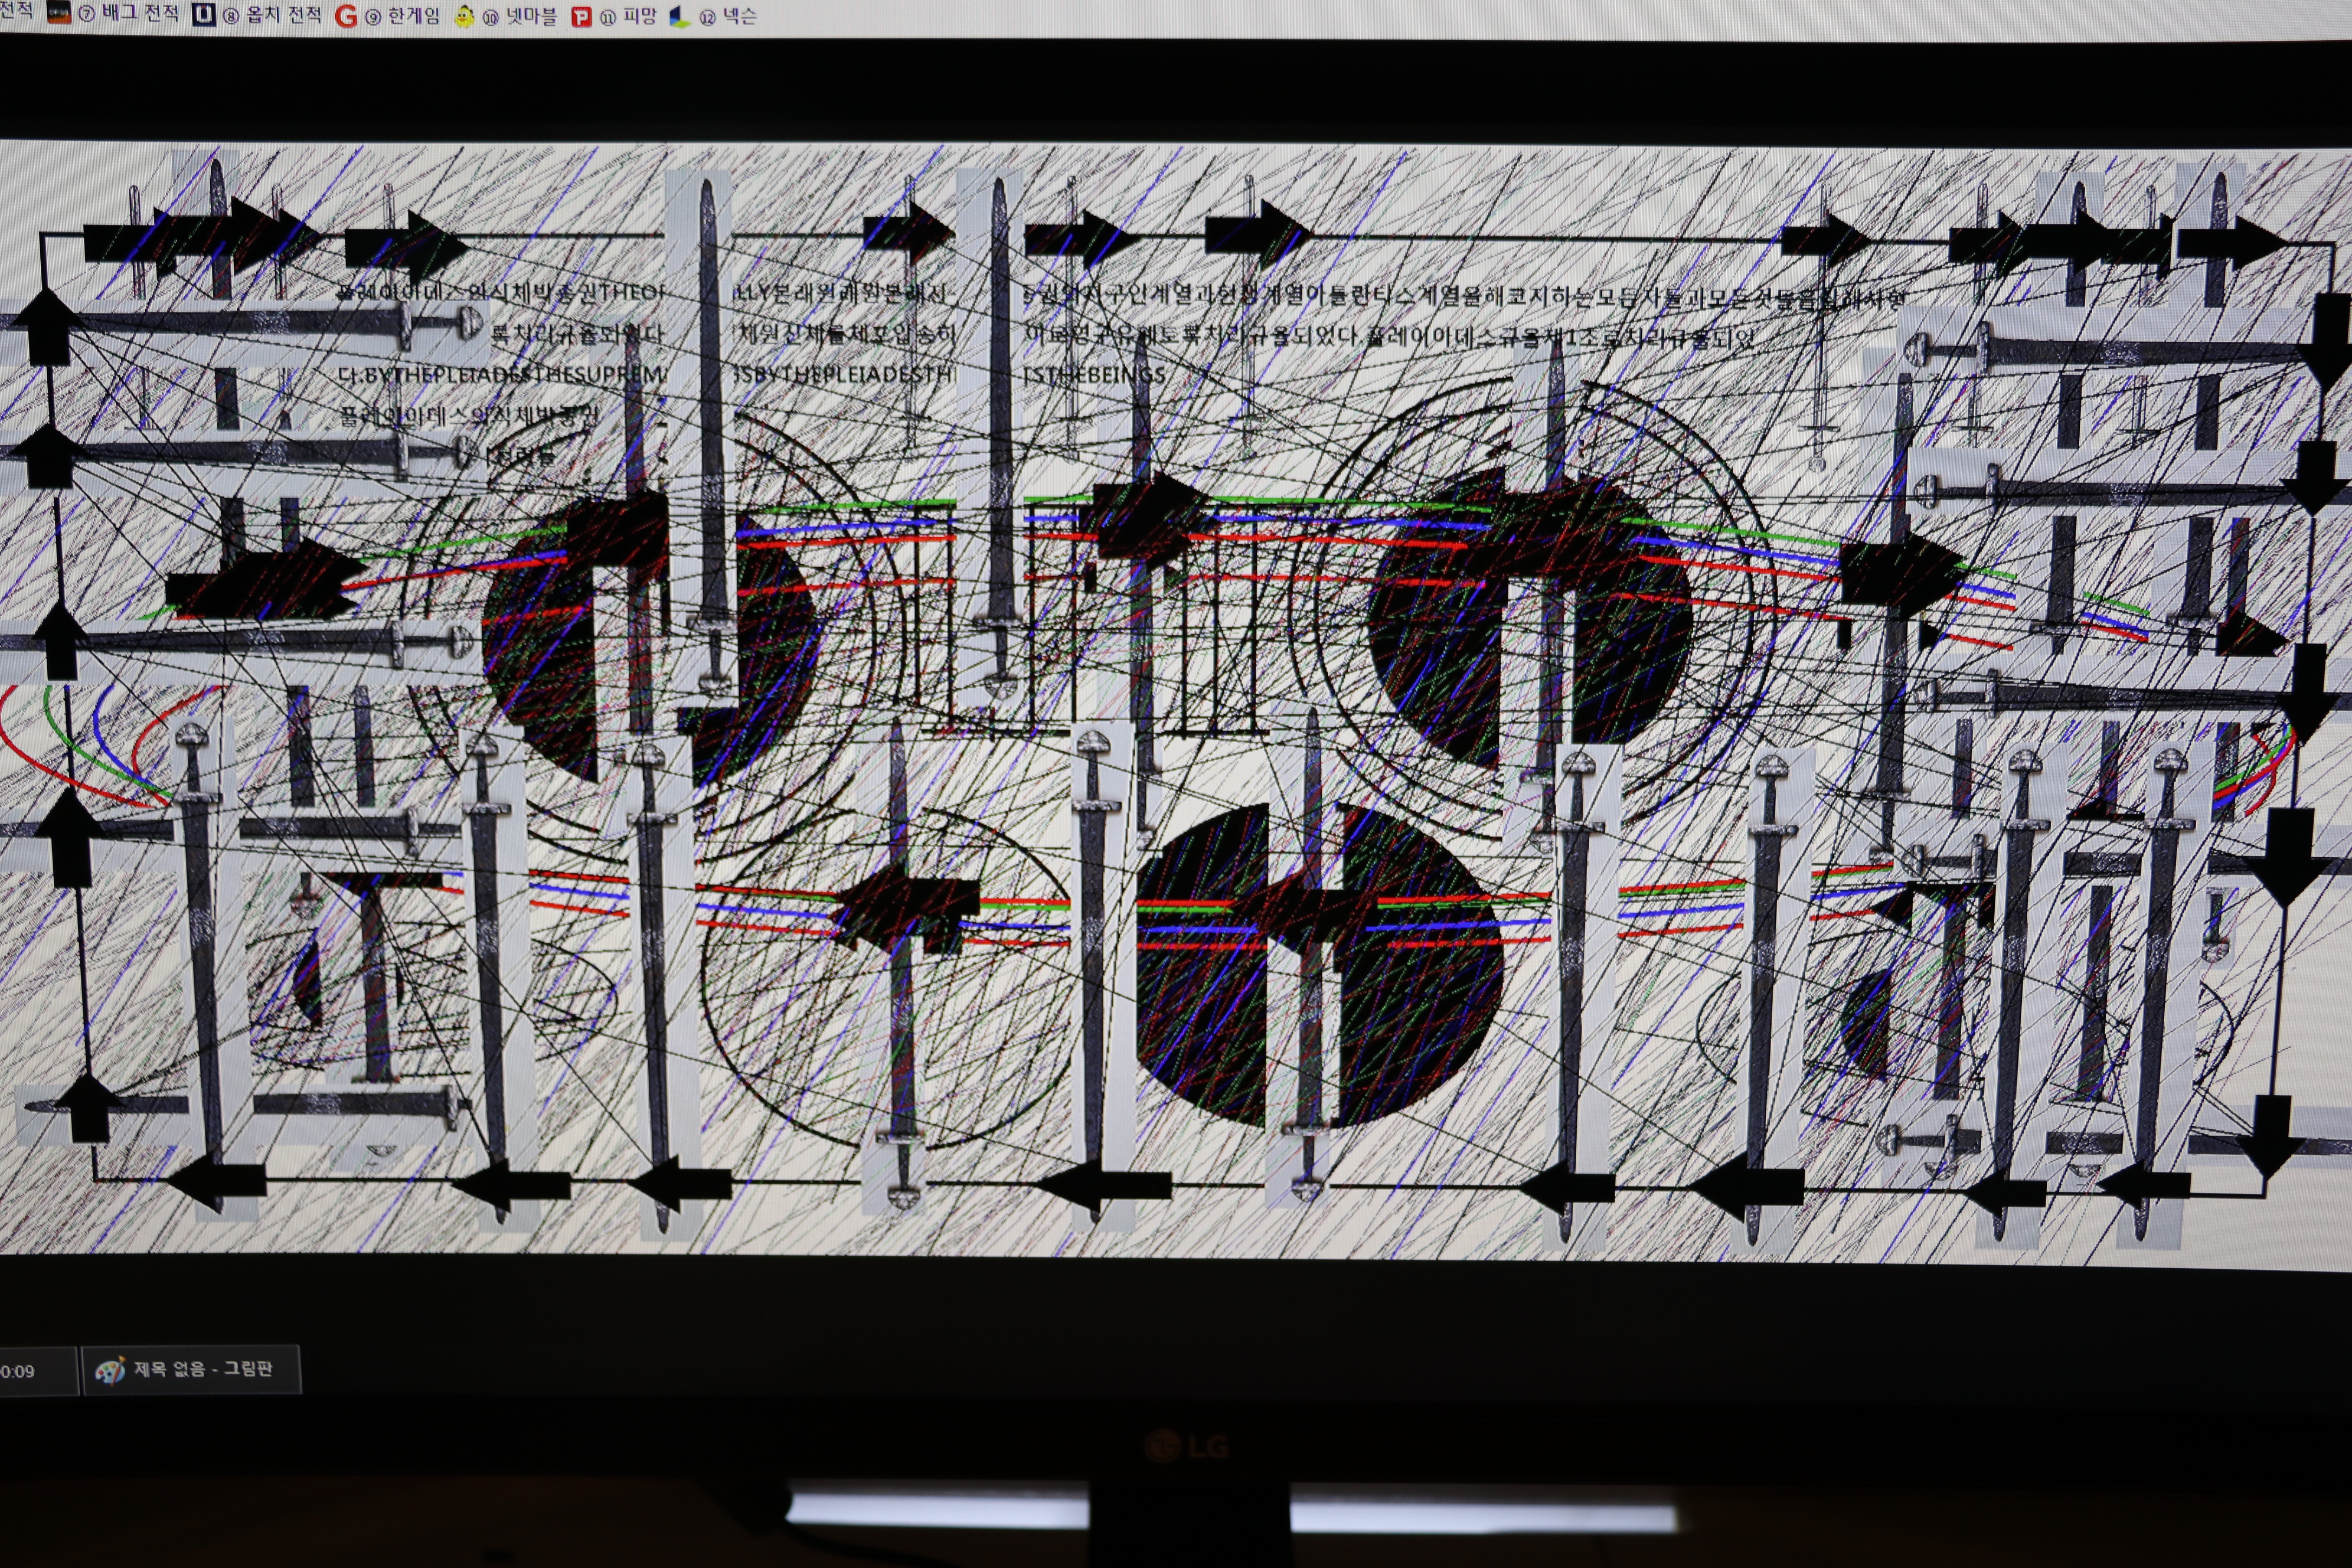Image resolution: width=2352 pixels, height=1568 pixels.
Task: Click the 넥슨 bookmark favicon
Action: point(680,17)
